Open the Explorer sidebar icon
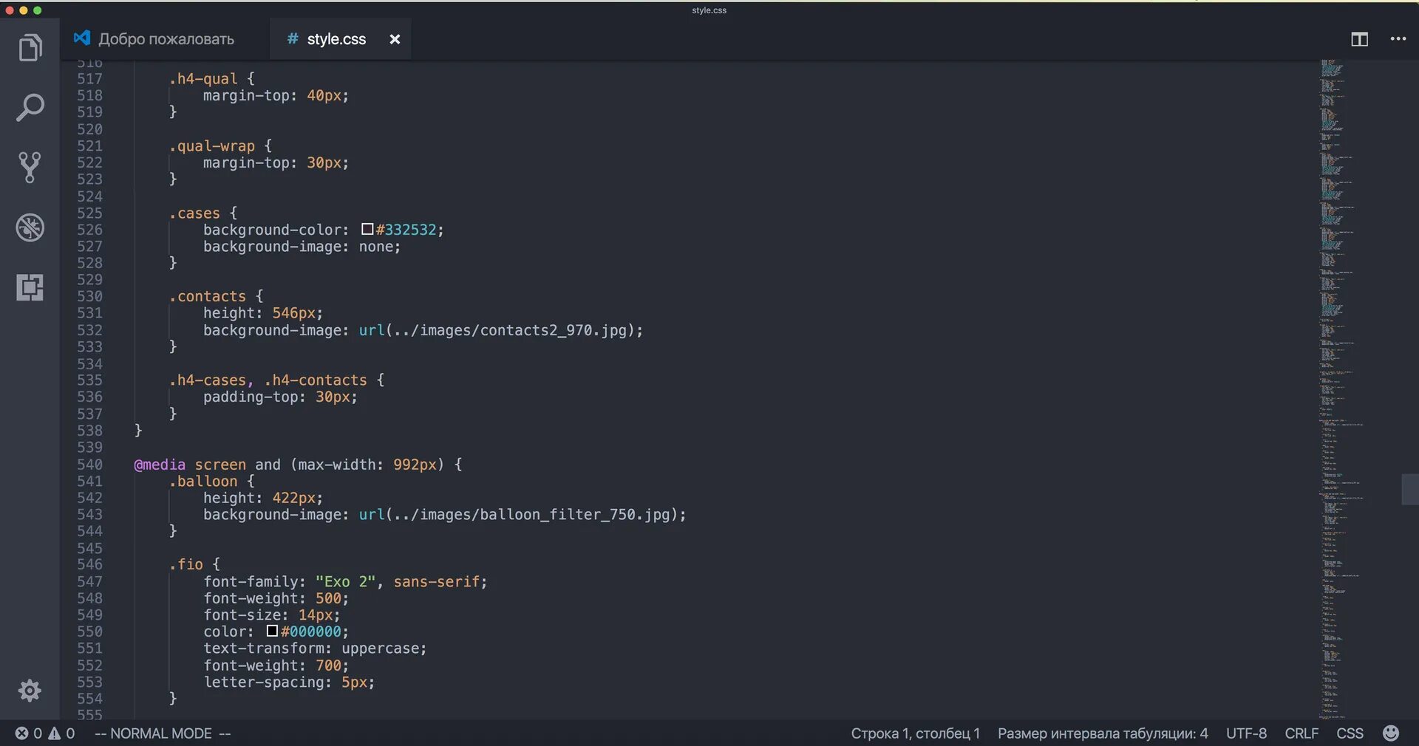Screen dimensions: 1419x746 pyautogui.click(x=29, y=47)
